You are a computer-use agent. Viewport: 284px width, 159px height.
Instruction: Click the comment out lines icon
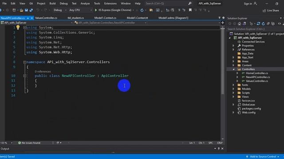179,10
